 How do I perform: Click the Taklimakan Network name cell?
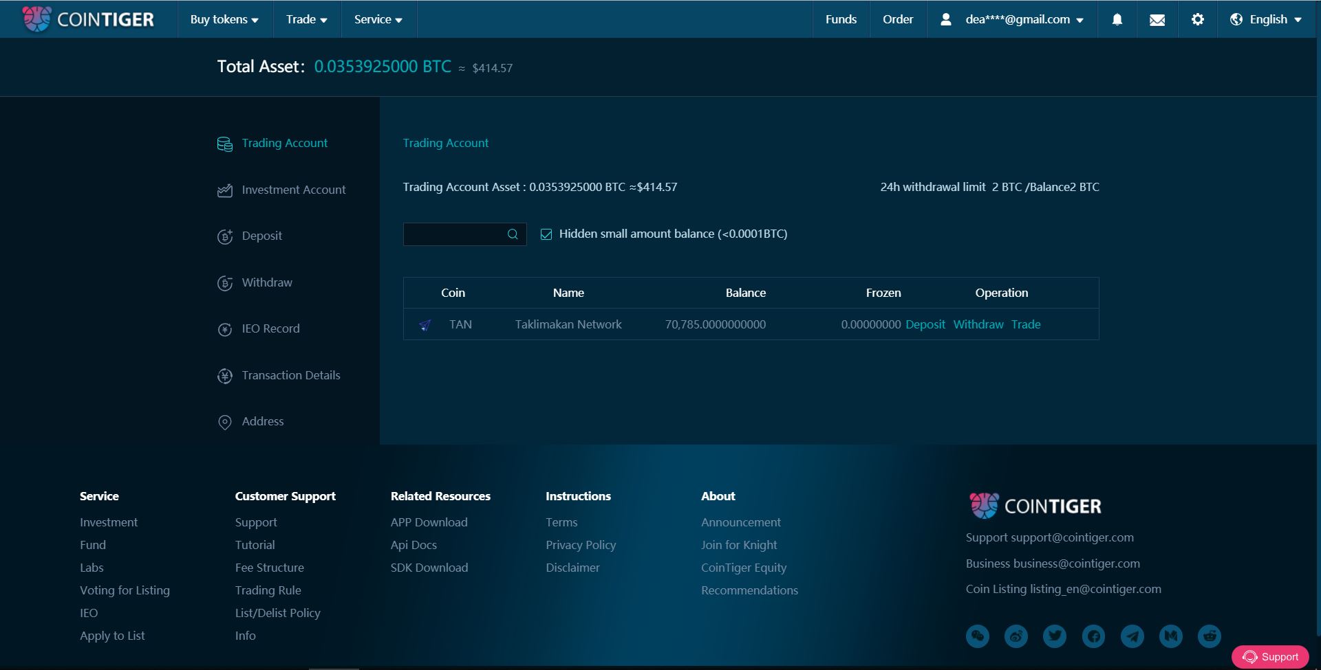pos(568,324)
